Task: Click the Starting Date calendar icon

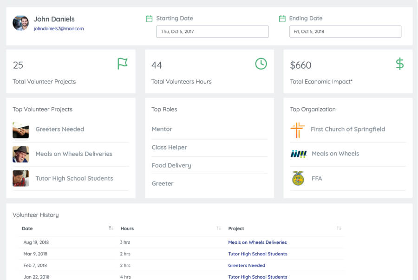Action: [x=149, y=19]
